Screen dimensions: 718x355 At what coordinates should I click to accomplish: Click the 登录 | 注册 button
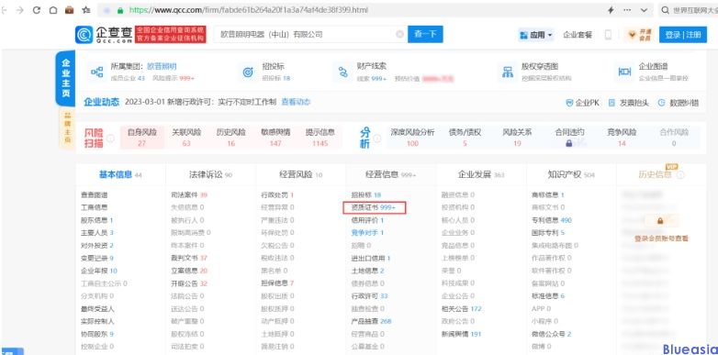click(x=683, y=35)
